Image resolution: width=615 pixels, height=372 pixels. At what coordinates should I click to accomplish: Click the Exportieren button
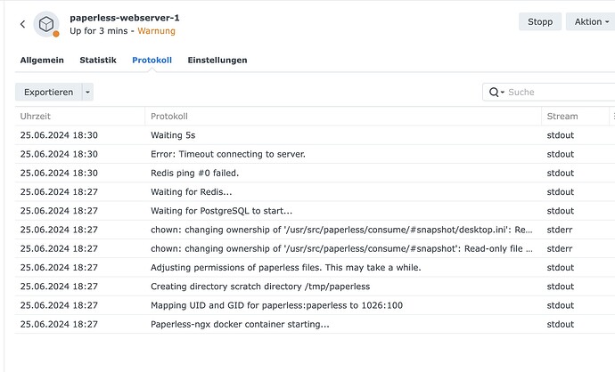pos(48,93)
